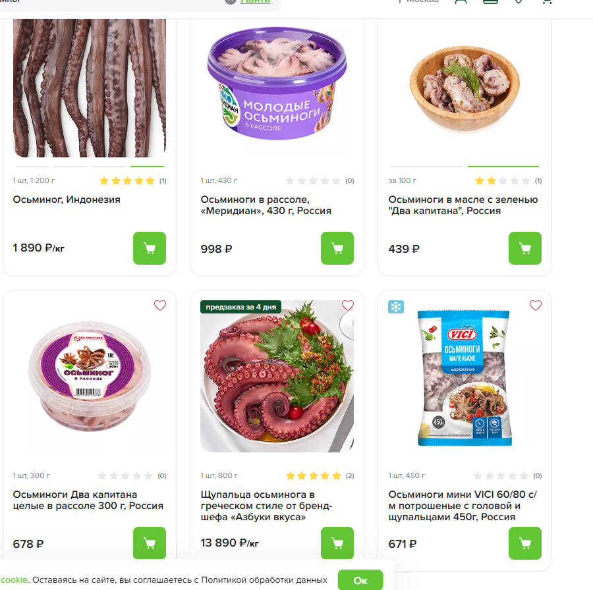Add Два капитана 300 г octopus to cart
Viewport: 593px width, 590px height.
coord(150,543)
